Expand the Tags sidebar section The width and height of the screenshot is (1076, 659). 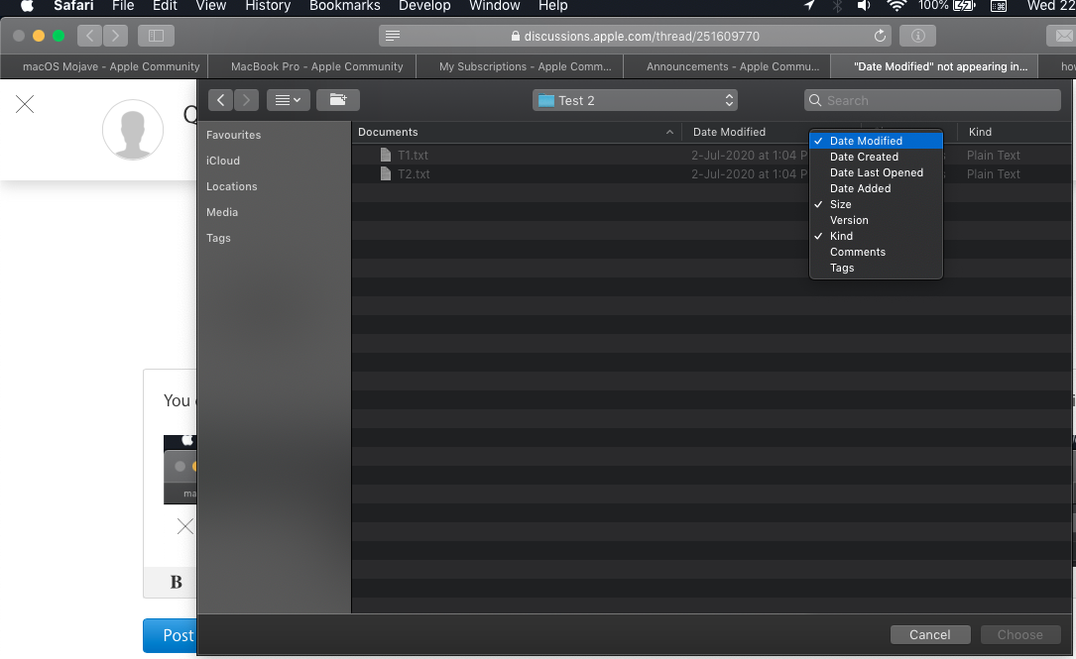point(218,238)
